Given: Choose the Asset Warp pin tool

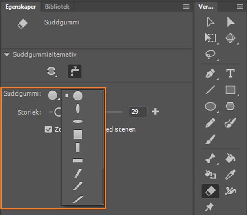Looking at the screenshot, I should click(210, 207).
